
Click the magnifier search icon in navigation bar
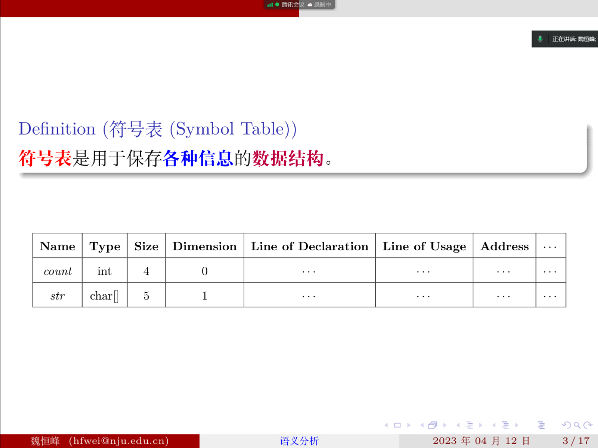(x=576, y=425)
